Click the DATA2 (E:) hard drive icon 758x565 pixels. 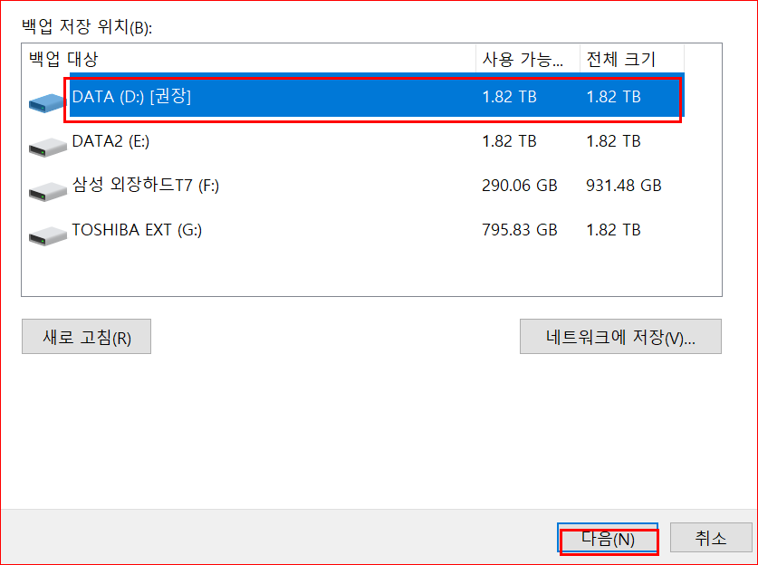(x=45, y=141)
